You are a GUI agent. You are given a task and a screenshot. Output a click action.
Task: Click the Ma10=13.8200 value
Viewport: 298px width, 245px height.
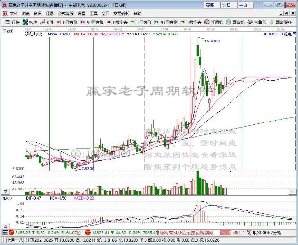(x=86, y=34)
